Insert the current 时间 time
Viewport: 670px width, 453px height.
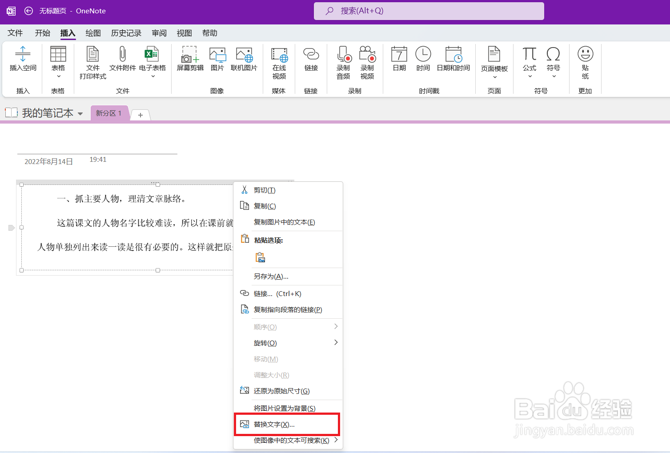(x=423, y=62)
